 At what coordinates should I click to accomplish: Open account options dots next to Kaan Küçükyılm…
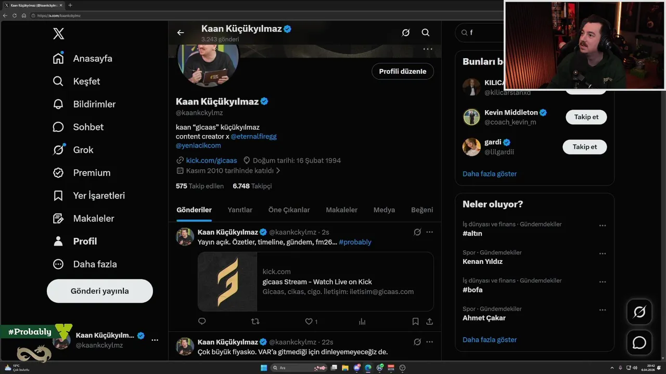click(x=155, y=340)
